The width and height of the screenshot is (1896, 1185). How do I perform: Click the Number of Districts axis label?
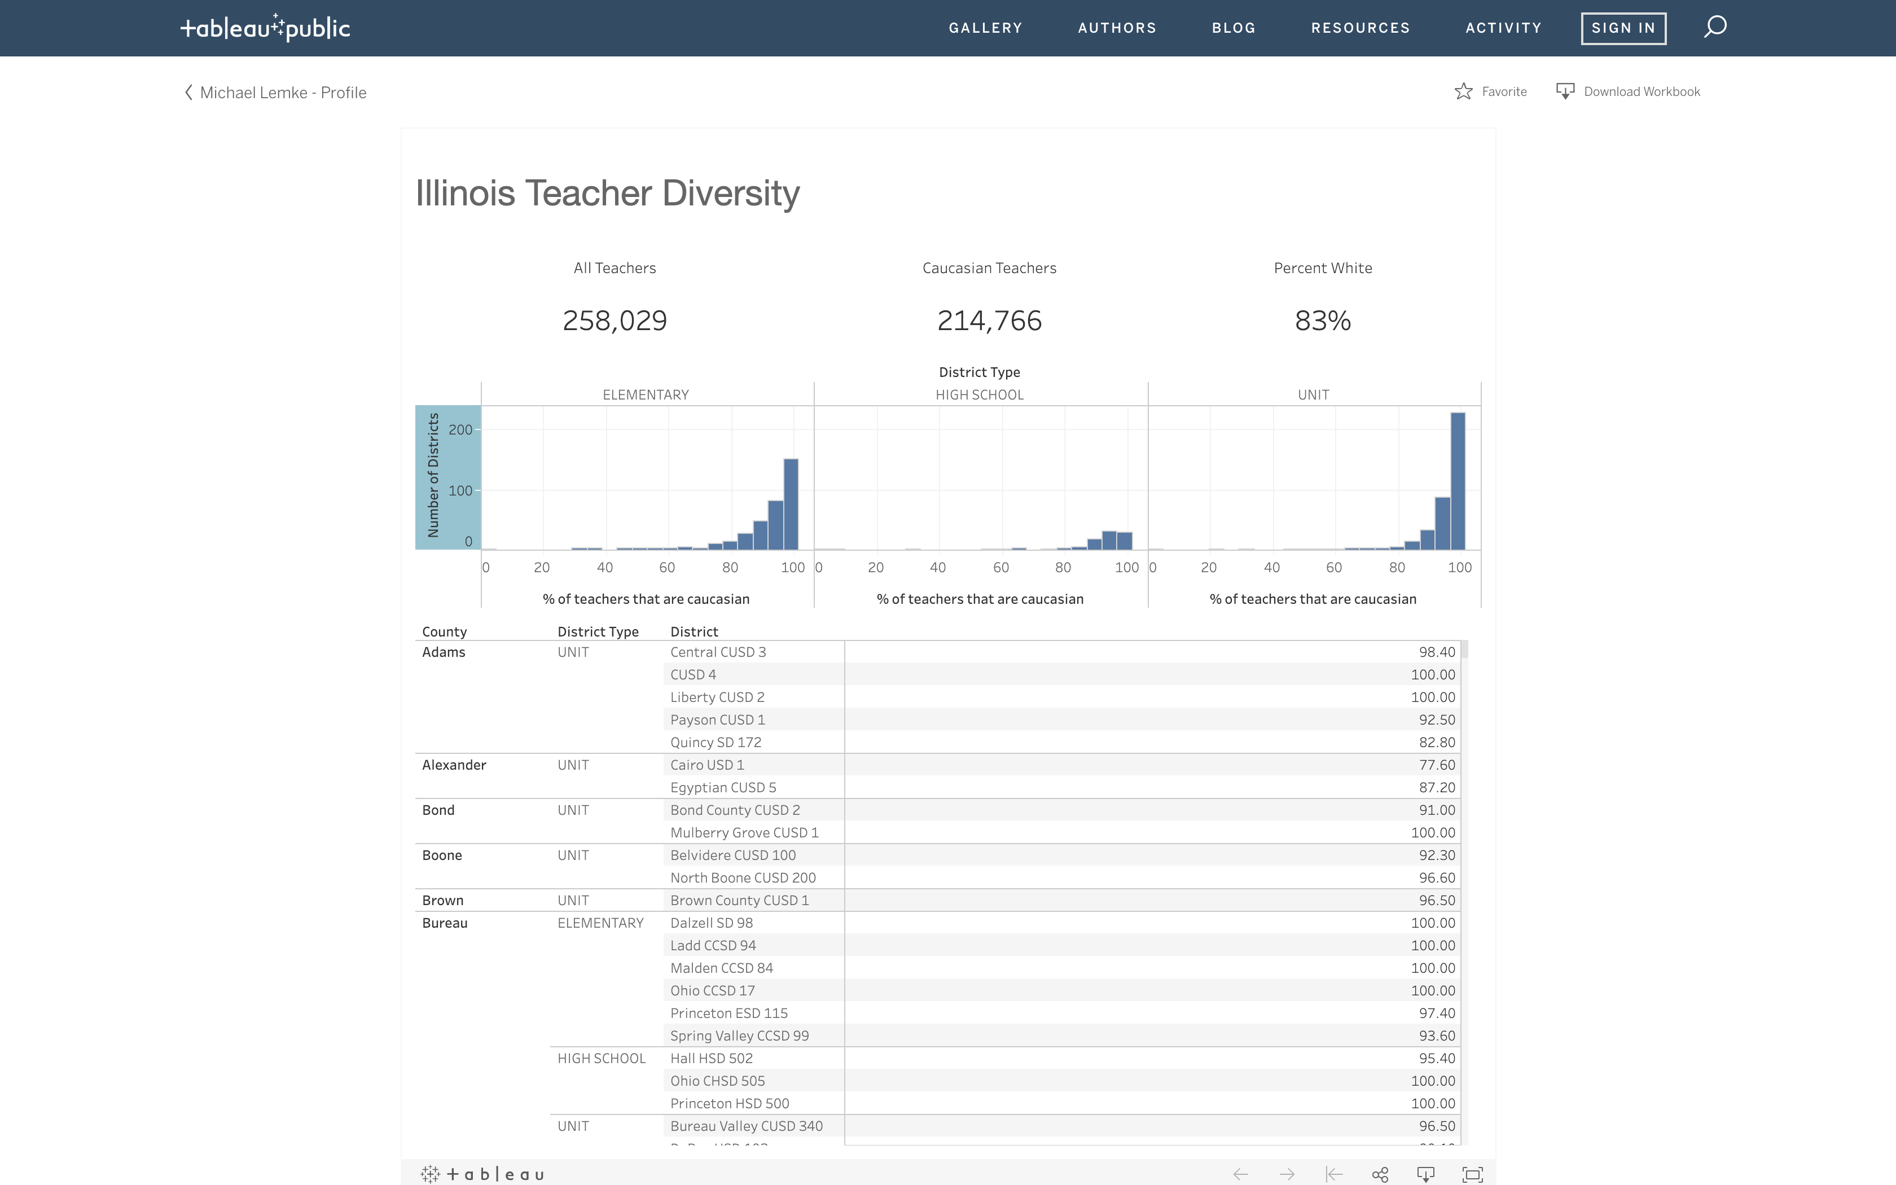(433, 476)
